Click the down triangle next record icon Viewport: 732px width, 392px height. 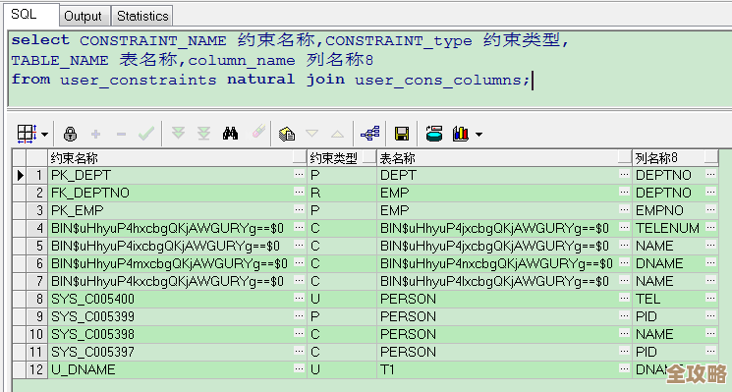click(x=311, y=134)
